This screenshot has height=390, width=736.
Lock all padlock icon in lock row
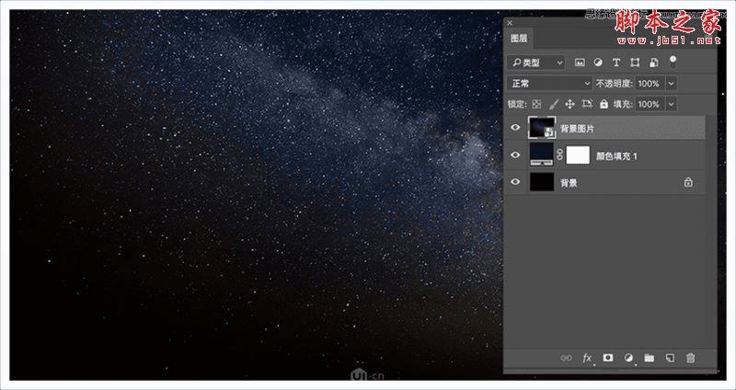(x=604, y=104)
